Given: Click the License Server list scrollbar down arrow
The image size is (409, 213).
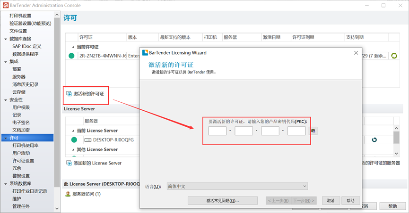Looking at the screenshot, I should coord(396,153).
